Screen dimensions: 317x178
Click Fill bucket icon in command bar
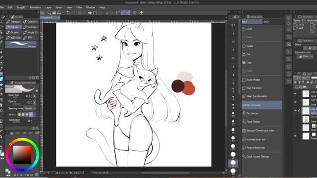tap(90, 13)
